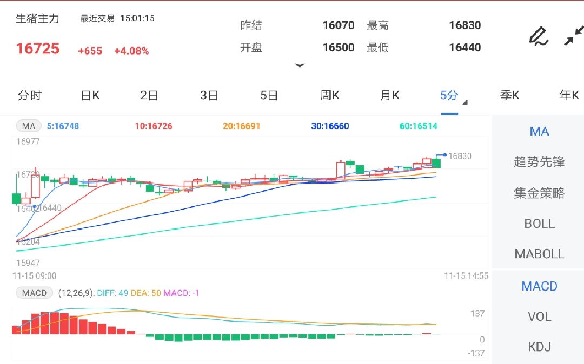This screenshot has width=584, height=364.
Task: Select 集金策略 indicator in sidebar
Action: 539,193
